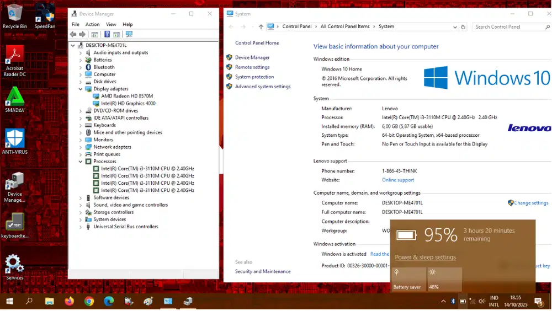Open the Power & sleep settings link
The height and width of the screenshot is (311, 552).
click(425, 258)
